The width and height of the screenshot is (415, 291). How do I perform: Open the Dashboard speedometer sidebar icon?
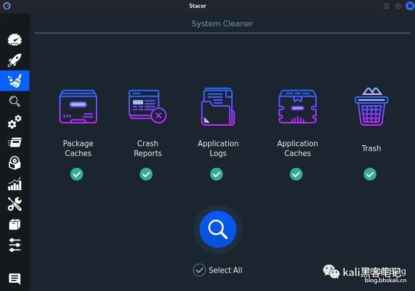[15, 40]
